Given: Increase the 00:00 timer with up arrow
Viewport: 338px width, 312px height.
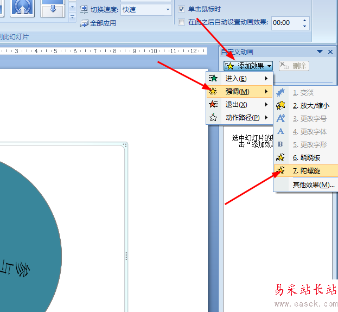Looking at the screenshot, I should click(x=304, y=21).
